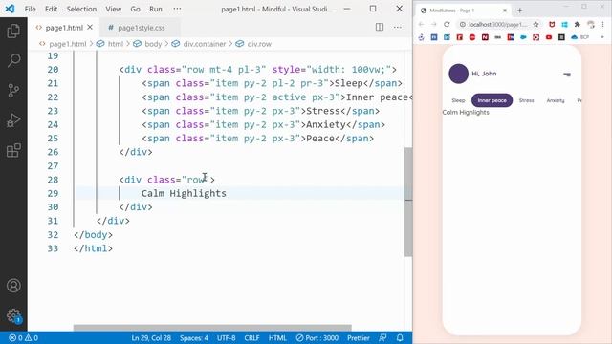Close the Mindfulness - Page 1 browser tab
The image size is (612, 344).
click(505, 11)
